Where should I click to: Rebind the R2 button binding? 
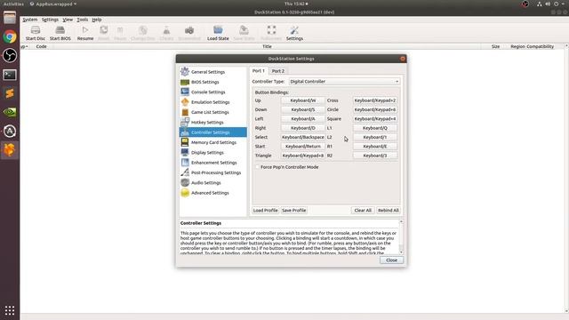[x=375, y=156]
